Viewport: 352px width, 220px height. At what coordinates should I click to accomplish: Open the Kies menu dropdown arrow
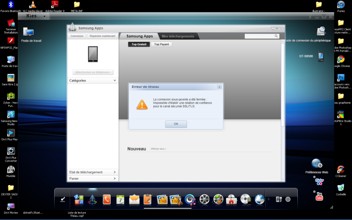pos(44,16)
